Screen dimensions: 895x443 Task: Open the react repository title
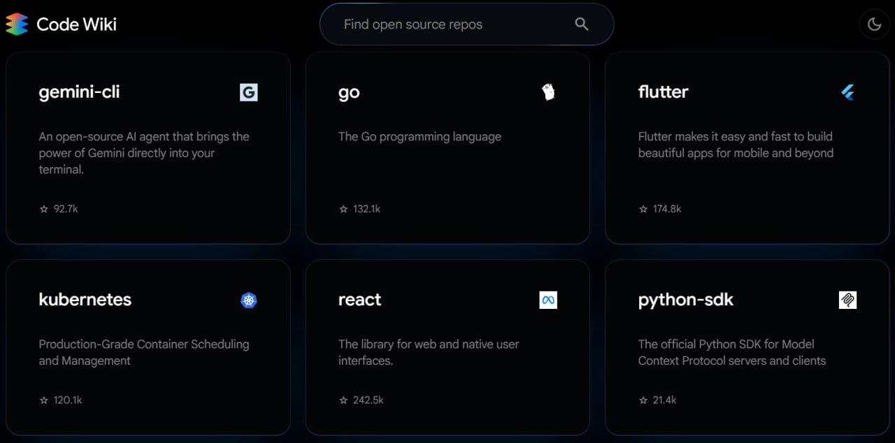coord(359,300)
